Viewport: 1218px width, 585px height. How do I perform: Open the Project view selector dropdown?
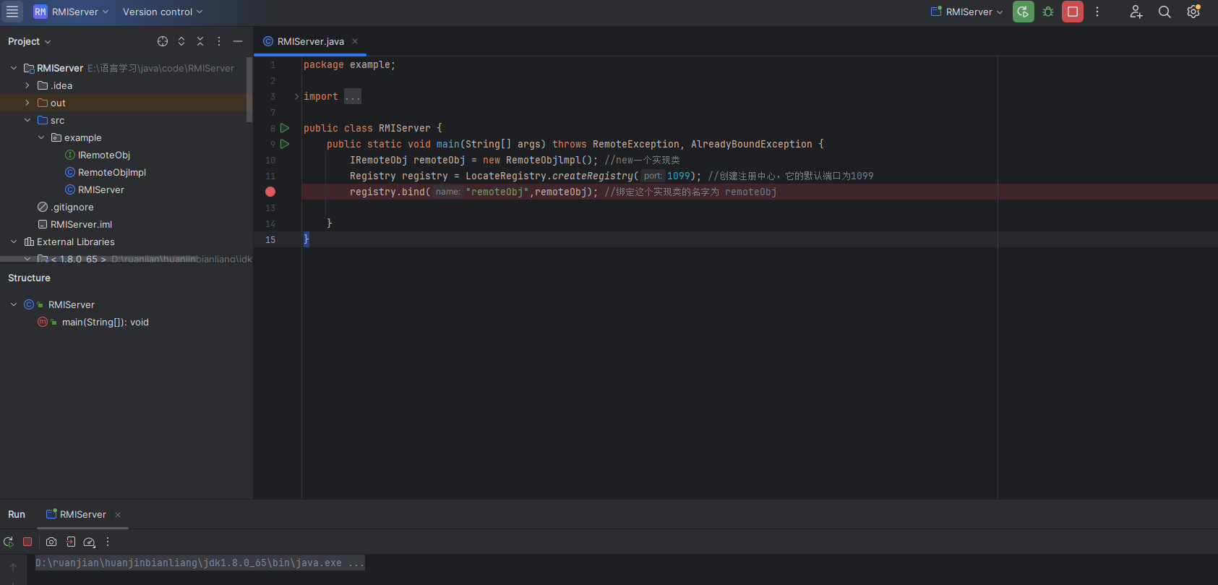(x=30, y=41)
